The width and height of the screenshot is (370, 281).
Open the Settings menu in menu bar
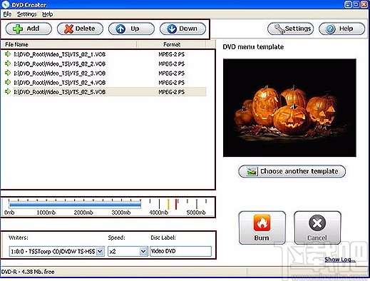[26, 14]
